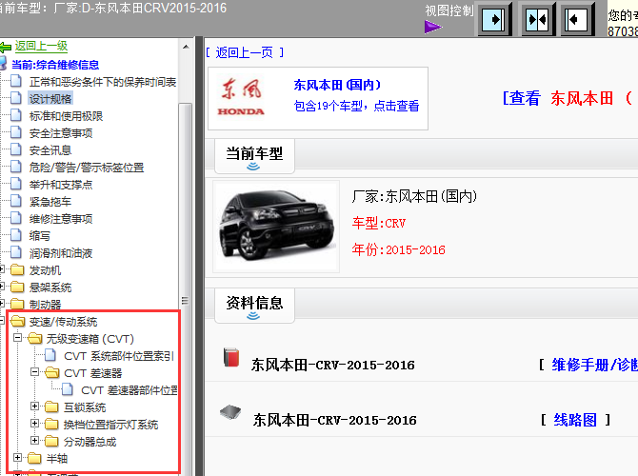Click the 无级变速箱 (CVT) folder icon
The image size is (638, 476).
pyautogui.click(x=35, y=339)
